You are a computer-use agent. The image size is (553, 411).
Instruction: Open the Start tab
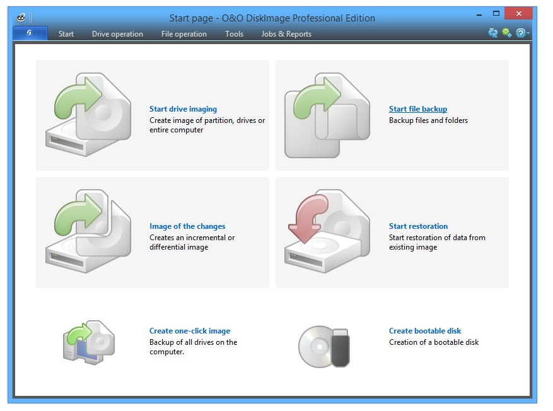coord(66,34)
